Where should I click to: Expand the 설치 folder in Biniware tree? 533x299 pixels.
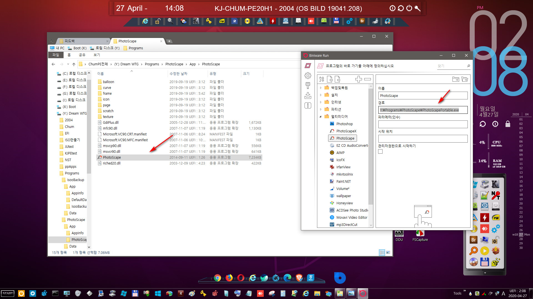pos(321,95)
